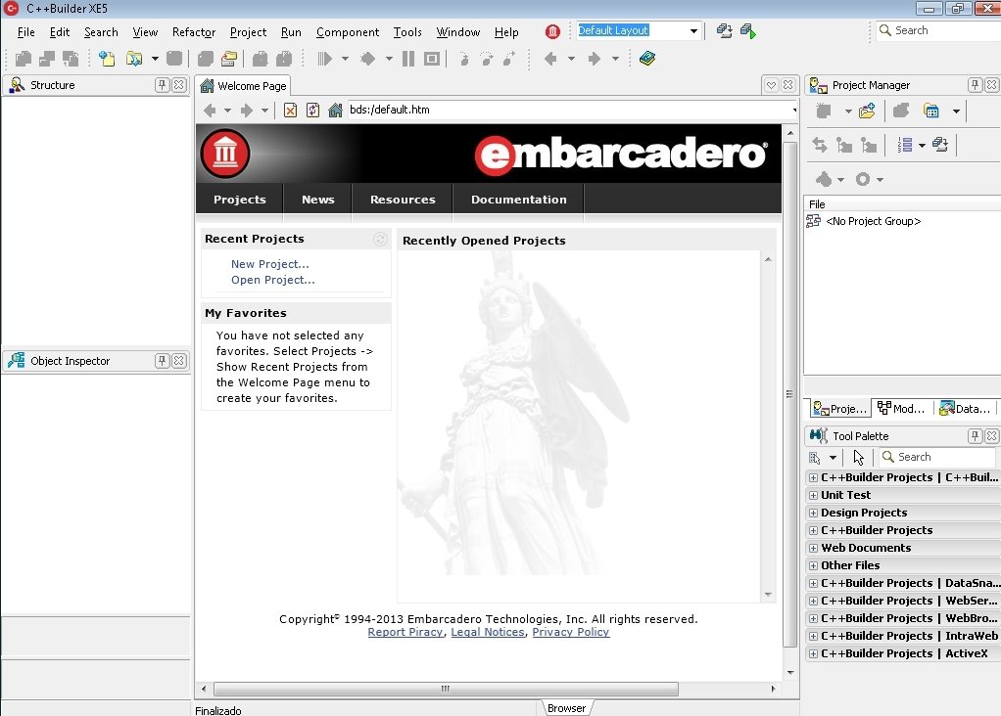Viewport: 1001px width, 716px height.
Task: Click the refresh icon in the Recent Projects header
Action: point(380,239)
